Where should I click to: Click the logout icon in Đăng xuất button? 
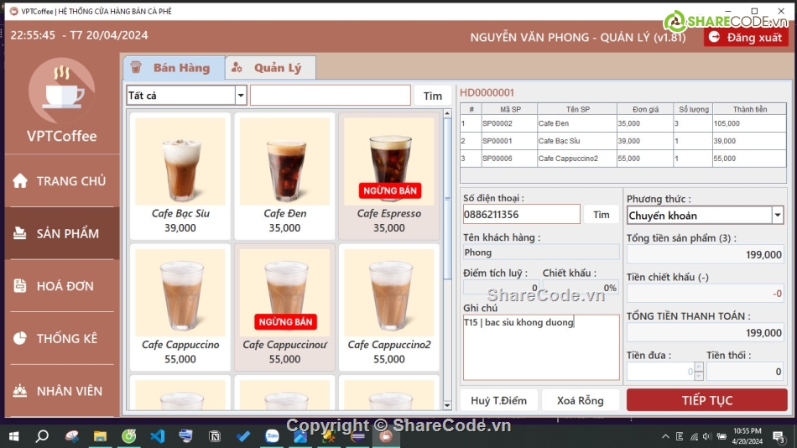coord(714,37)
